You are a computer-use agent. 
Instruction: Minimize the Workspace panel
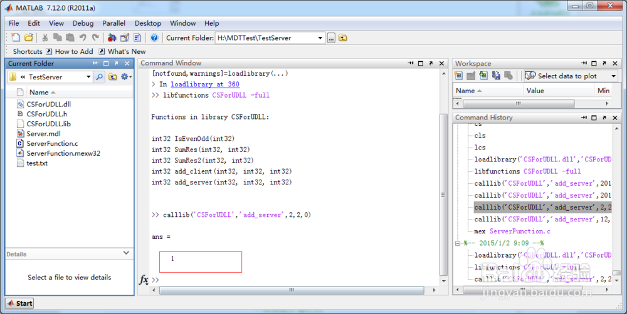(x=584, y=63)
